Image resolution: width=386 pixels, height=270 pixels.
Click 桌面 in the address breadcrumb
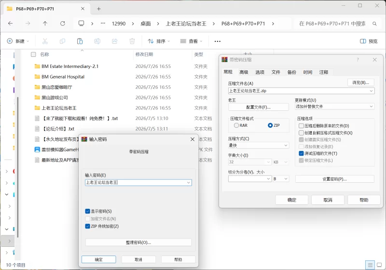(x=146, y=24)
